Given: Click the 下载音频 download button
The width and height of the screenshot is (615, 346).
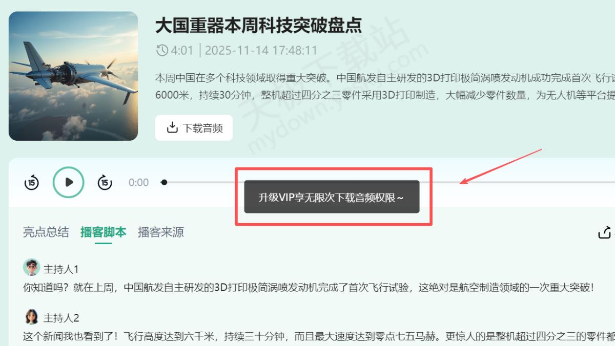Looking at the screenshot, I should click(194, 127).
